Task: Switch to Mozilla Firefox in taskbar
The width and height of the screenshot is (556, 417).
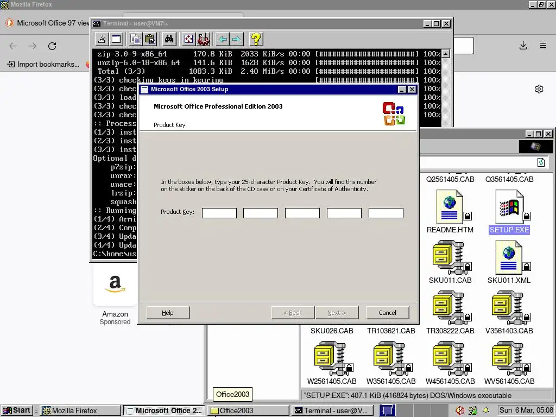Action: [x=80, y=410]
